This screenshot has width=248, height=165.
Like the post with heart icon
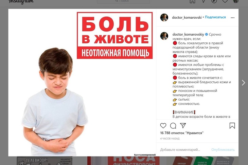163,126
